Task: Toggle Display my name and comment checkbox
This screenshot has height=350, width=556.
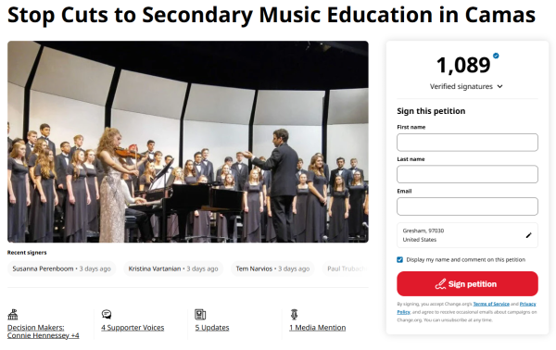Action: [x=400, y=259]
